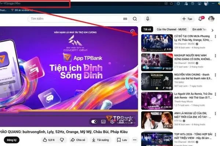Open the browser profile avatar
Image resolution: width=220 pixels, height=146 pixels.
pos(206,4)
